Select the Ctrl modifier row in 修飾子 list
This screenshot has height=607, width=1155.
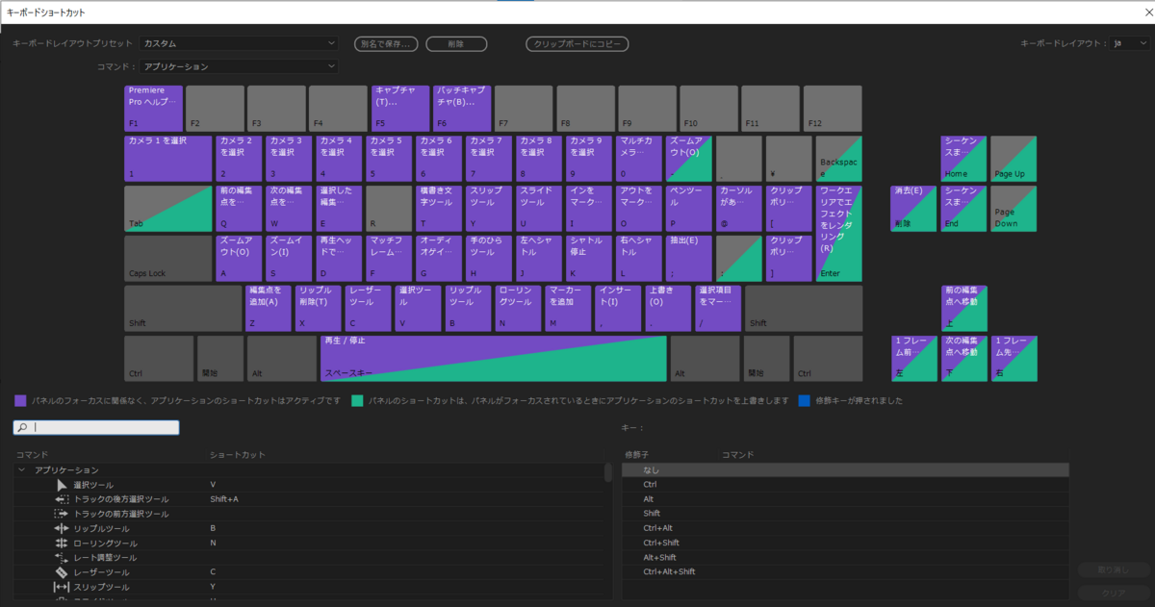[x=845, y=485]
